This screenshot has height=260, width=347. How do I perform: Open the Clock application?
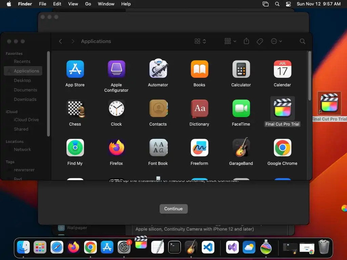(x=117, y=108)
